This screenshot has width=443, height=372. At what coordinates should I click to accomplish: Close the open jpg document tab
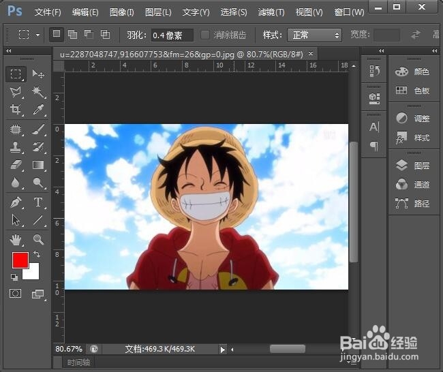(311, 53)
